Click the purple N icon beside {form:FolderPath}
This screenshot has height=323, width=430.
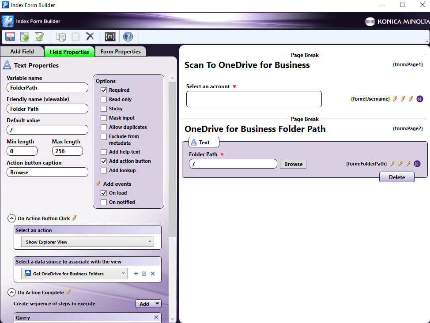click(x=417, y=164)
